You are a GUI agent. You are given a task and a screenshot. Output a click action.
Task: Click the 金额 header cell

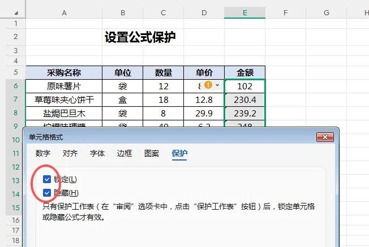[x=244, y=72]
